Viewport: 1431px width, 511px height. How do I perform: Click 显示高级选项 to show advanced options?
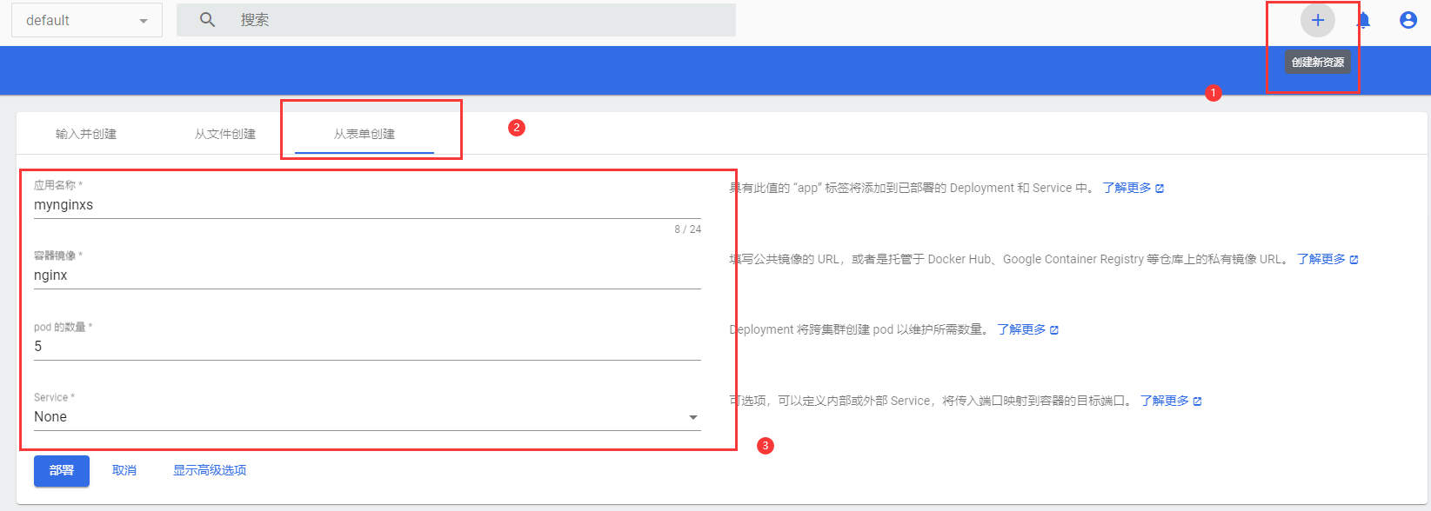pyautogui.click(x=210, y=470)
